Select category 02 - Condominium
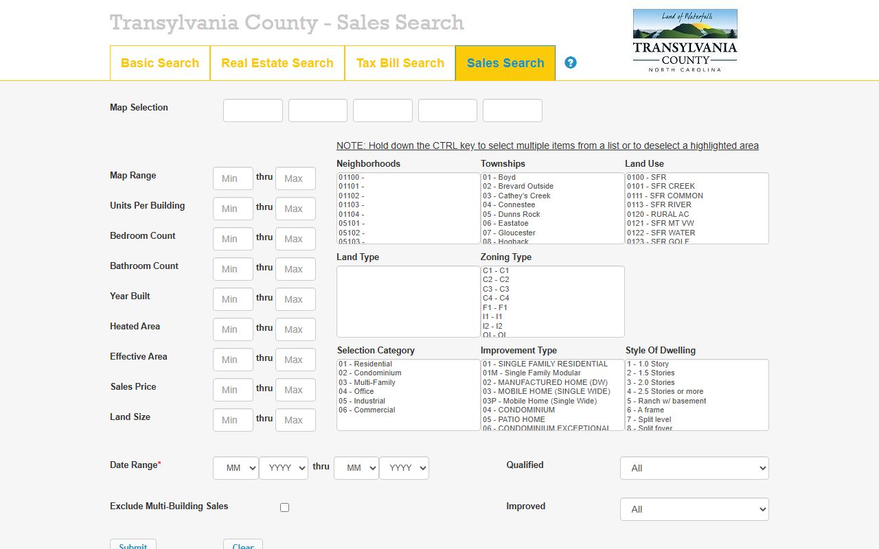 (x=408, y=373)
